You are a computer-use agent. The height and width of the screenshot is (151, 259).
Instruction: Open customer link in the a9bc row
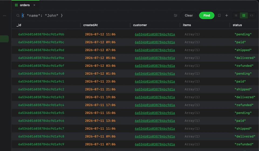[x=155, y=42]
